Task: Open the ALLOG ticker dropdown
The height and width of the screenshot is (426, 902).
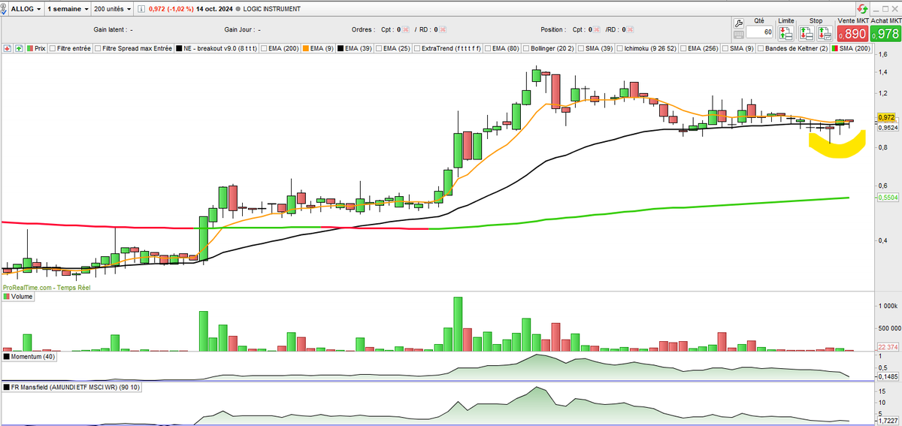Action: 26,9
